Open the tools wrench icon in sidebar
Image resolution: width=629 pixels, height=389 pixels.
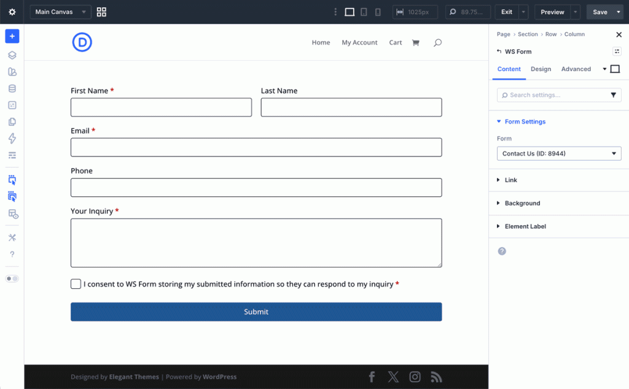pyautogui.click(x=12, y=237)
